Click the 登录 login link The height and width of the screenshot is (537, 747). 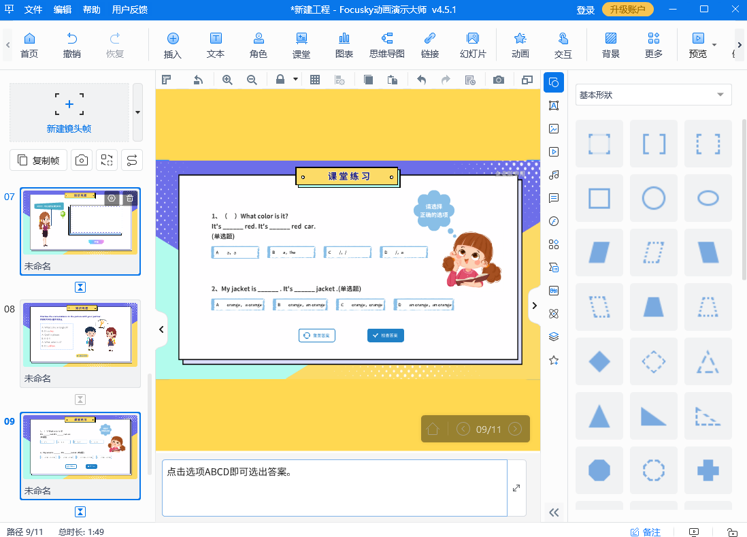pos(586,10)
